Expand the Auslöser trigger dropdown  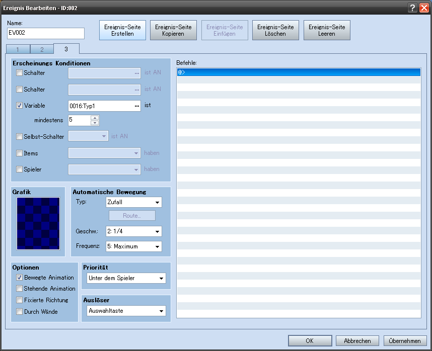[126, 311]
